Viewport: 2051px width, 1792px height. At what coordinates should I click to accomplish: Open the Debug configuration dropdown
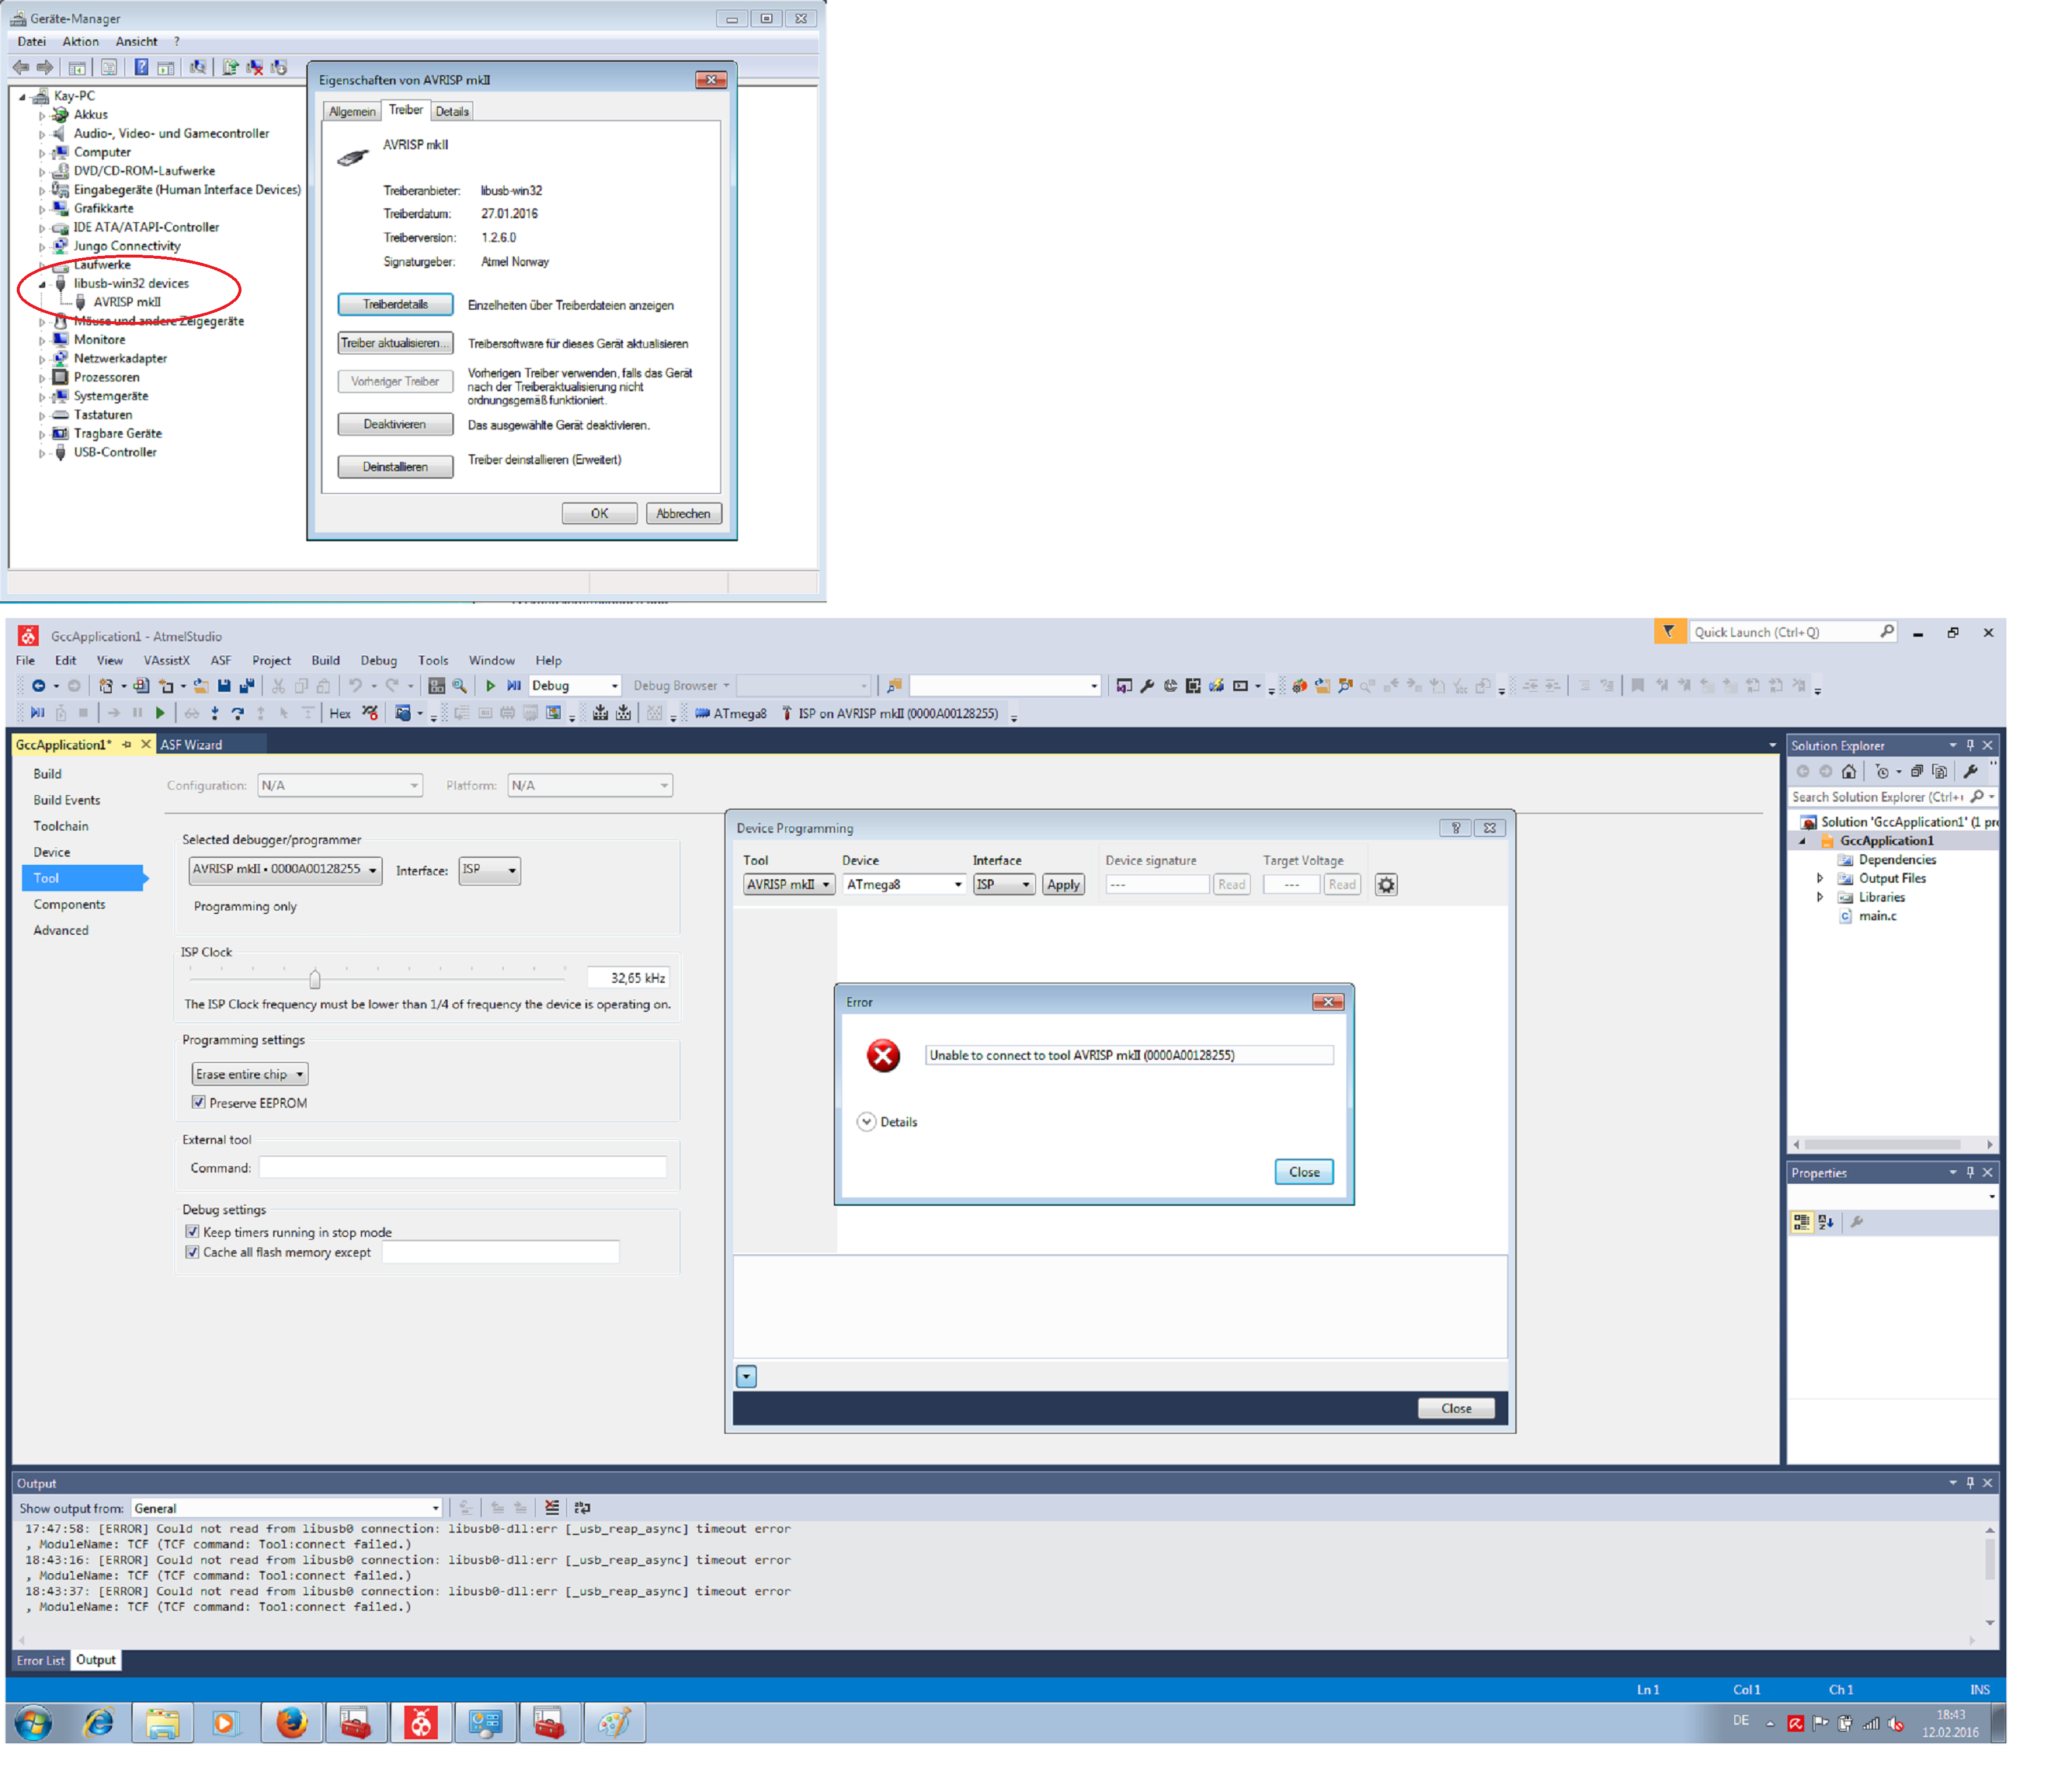pyautogui.click(x=574, y=686)
